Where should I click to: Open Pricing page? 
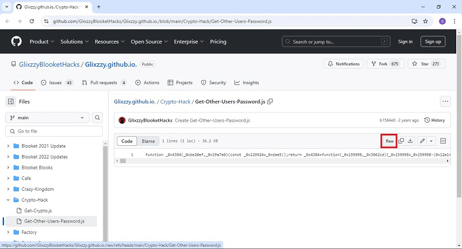click(218, 41)
